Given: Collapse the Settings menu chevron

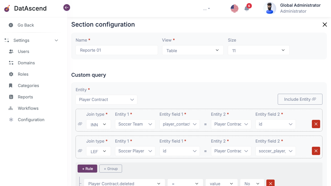Looking at the screenshot, I should [56, 40].
